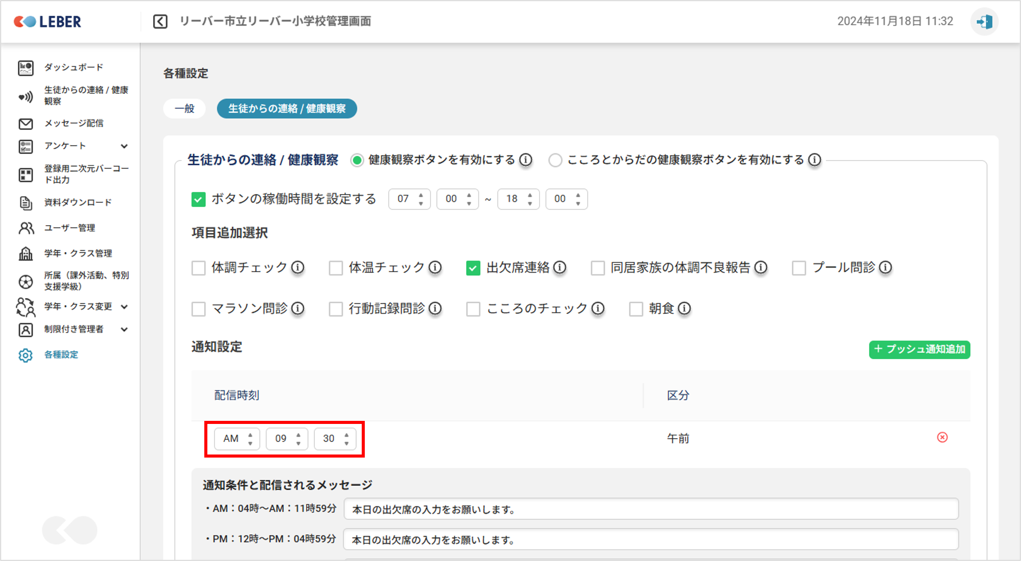Click the back arrow icon beside school title
This screenshot has width=1021, height=561.
pyautogui.click(x=160, y=21)
